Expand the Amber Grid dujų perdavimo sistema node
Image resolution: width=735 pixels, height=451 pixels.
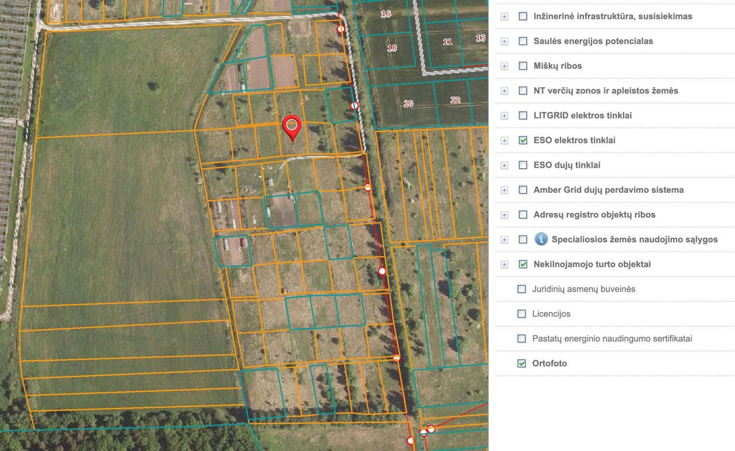click(504, 190)
